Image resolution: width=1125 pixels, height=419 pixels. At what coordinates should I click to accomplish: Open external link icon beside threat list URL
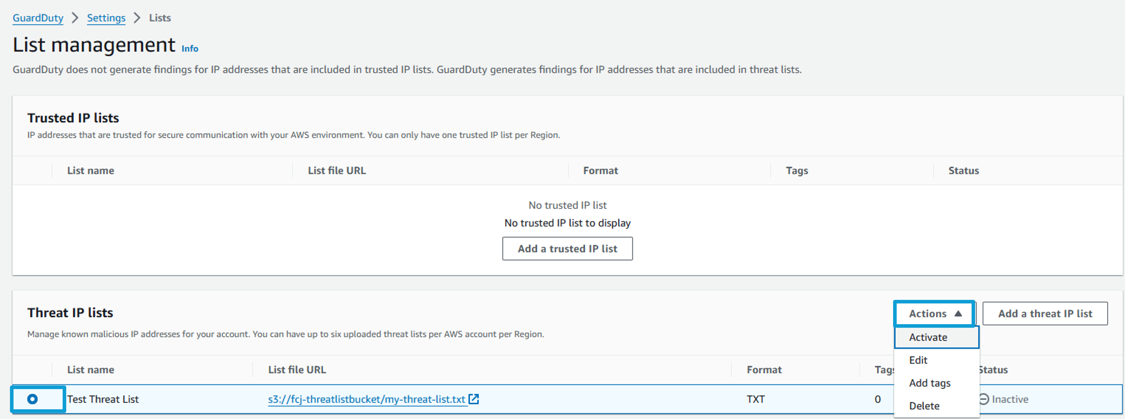pos(474,399)
